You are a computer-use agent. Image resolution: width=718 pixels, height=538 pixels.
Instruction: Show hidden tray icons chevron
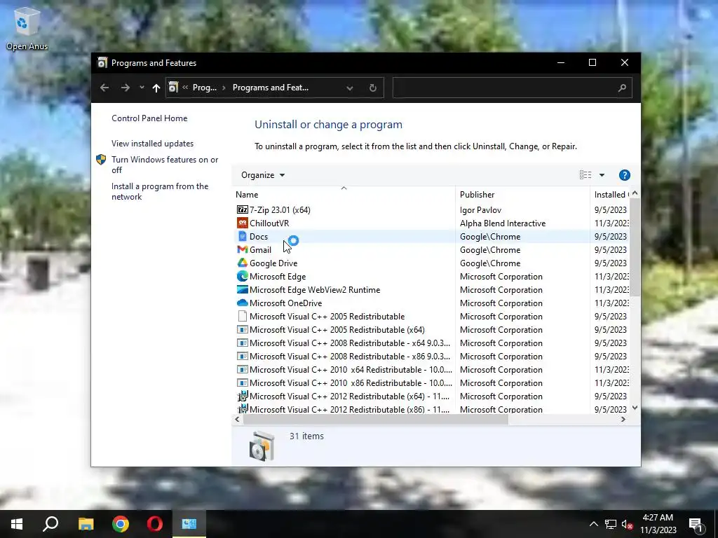pos(593,524)
